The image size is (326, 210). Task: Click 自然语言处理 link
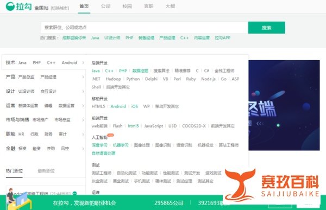click(x=103, y=153)
